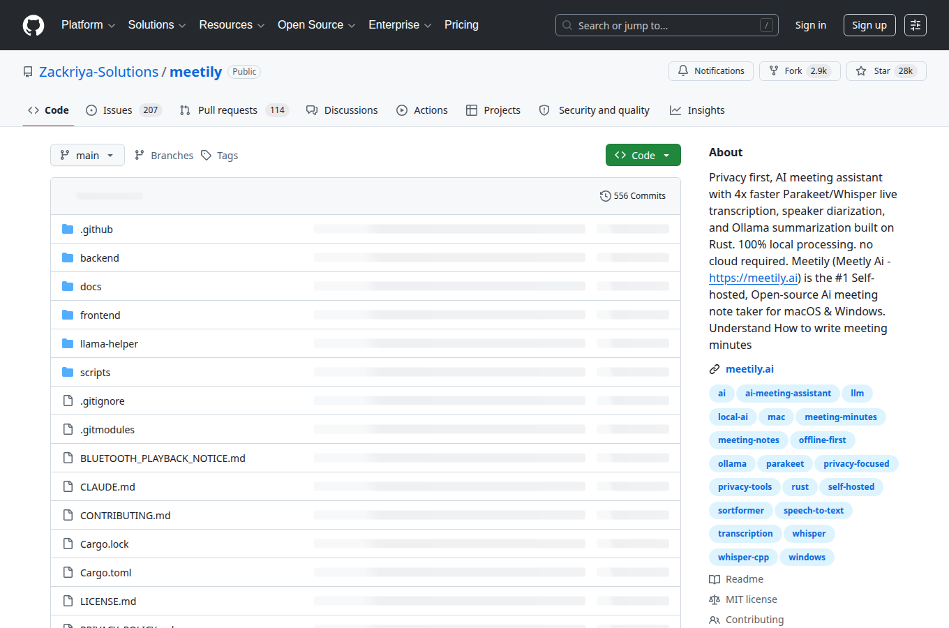Open the meetily repository name link

click(195, 72)
